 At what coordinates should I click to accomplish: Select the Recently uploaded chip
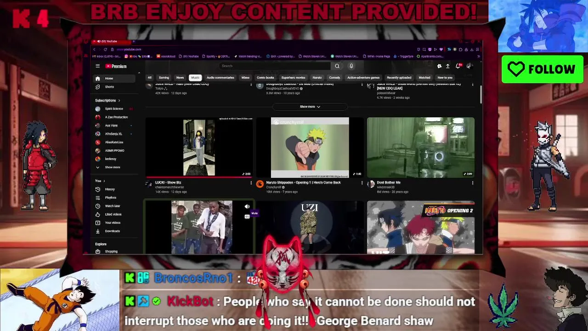click(x=399, y=78)
